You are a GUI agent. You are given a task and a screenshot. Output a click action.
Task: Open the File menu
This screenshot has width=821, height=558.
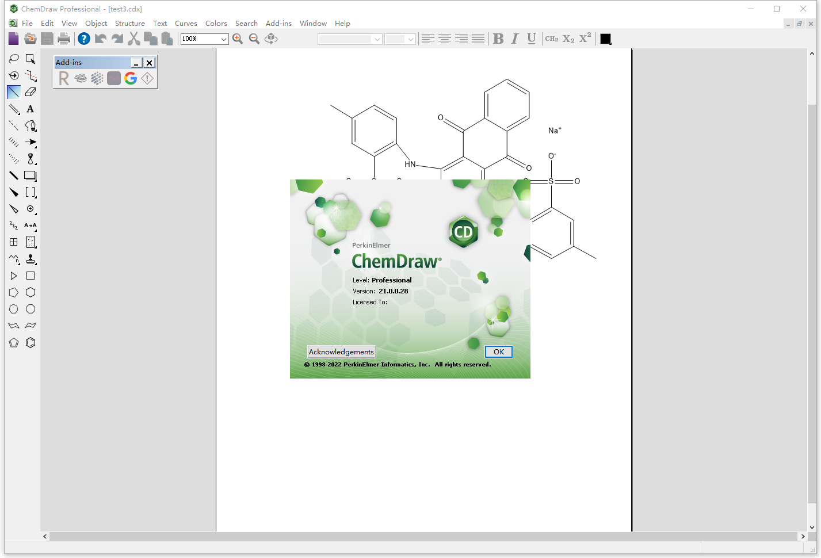click(x=27, y=24)
